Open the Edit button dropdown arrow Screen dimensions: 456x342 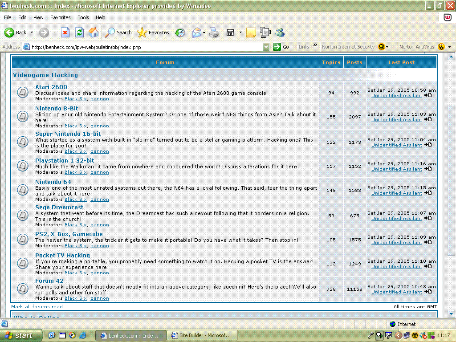tap(240, 33)
